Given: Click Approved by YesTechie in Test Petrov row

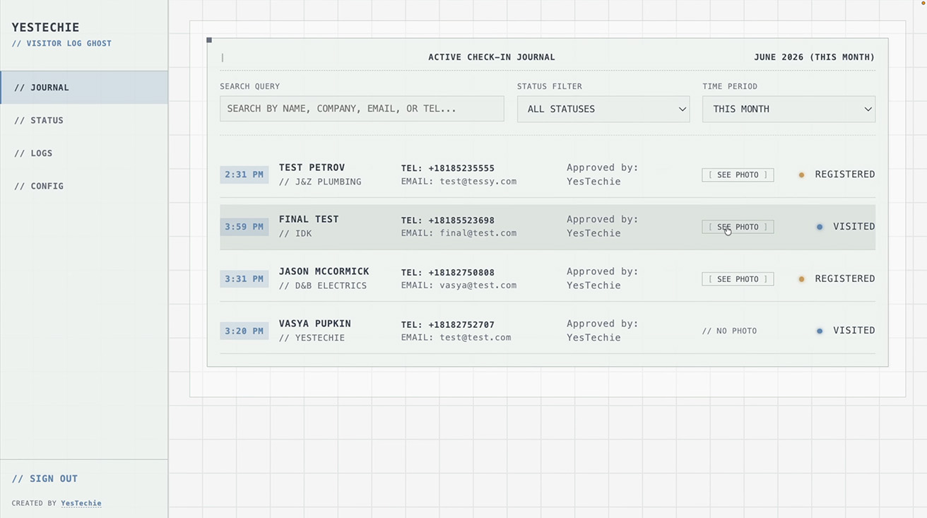Looking at the screenshot, I should (602, 175).
